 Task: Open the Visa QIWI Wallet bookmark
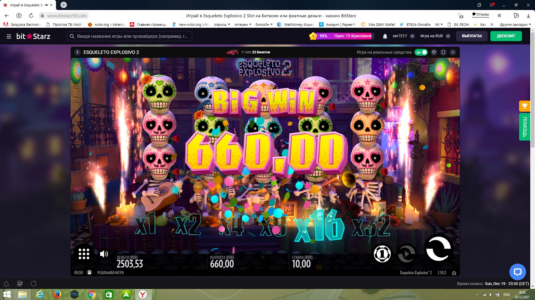[378, 25]
